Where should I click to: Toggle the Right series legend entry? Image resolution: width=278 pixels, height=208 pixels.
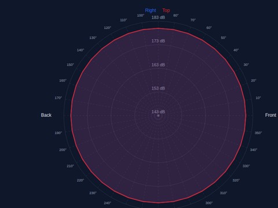pos(151,10)
